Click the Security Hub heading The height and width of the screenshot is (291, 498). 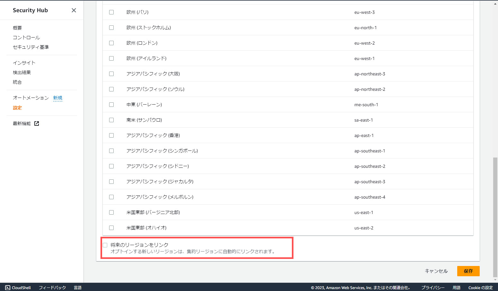30,10
